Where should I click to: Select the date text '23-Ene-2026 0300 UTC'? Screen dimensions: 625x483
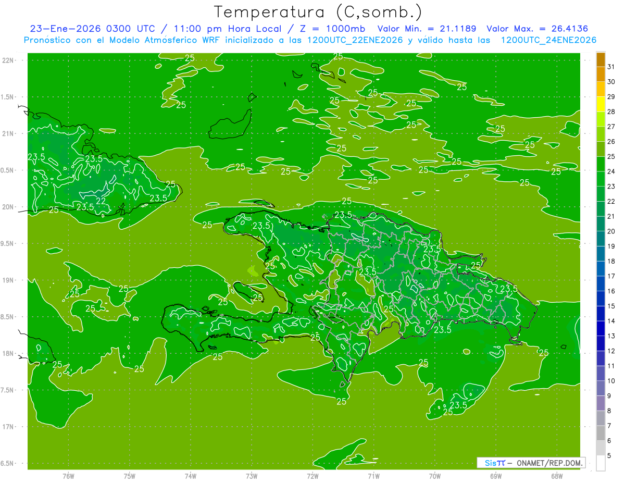coord(92,29)
